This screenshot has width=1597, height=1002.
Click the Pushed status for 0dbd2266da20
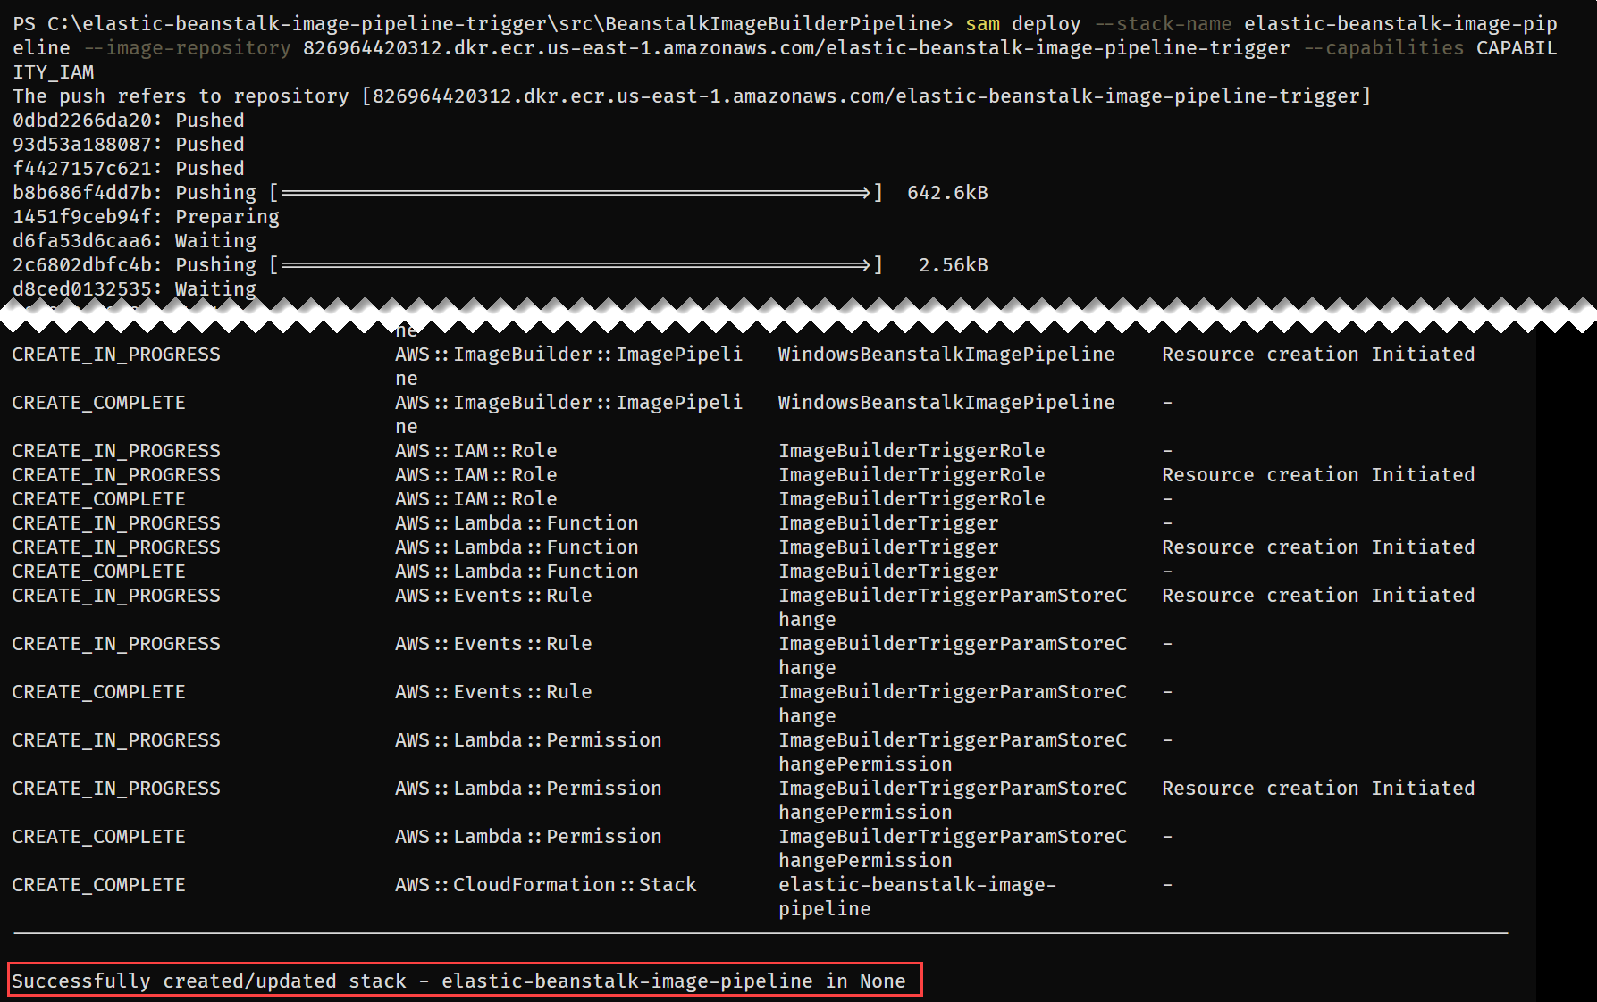click(209, 120)
